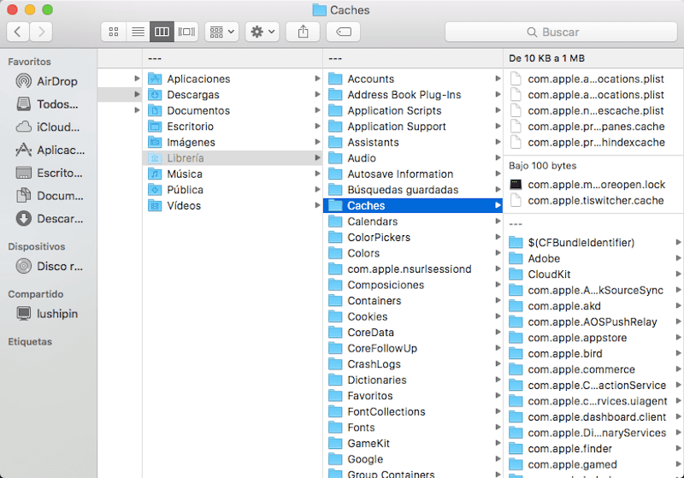Open the Autosave Information folder
684x478 pixels.
pos(413,174)
